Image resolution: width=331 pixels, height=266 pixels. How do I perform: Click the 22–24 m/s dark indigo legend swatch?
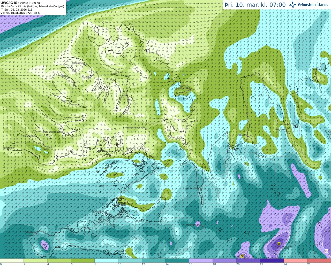(272, 261)
